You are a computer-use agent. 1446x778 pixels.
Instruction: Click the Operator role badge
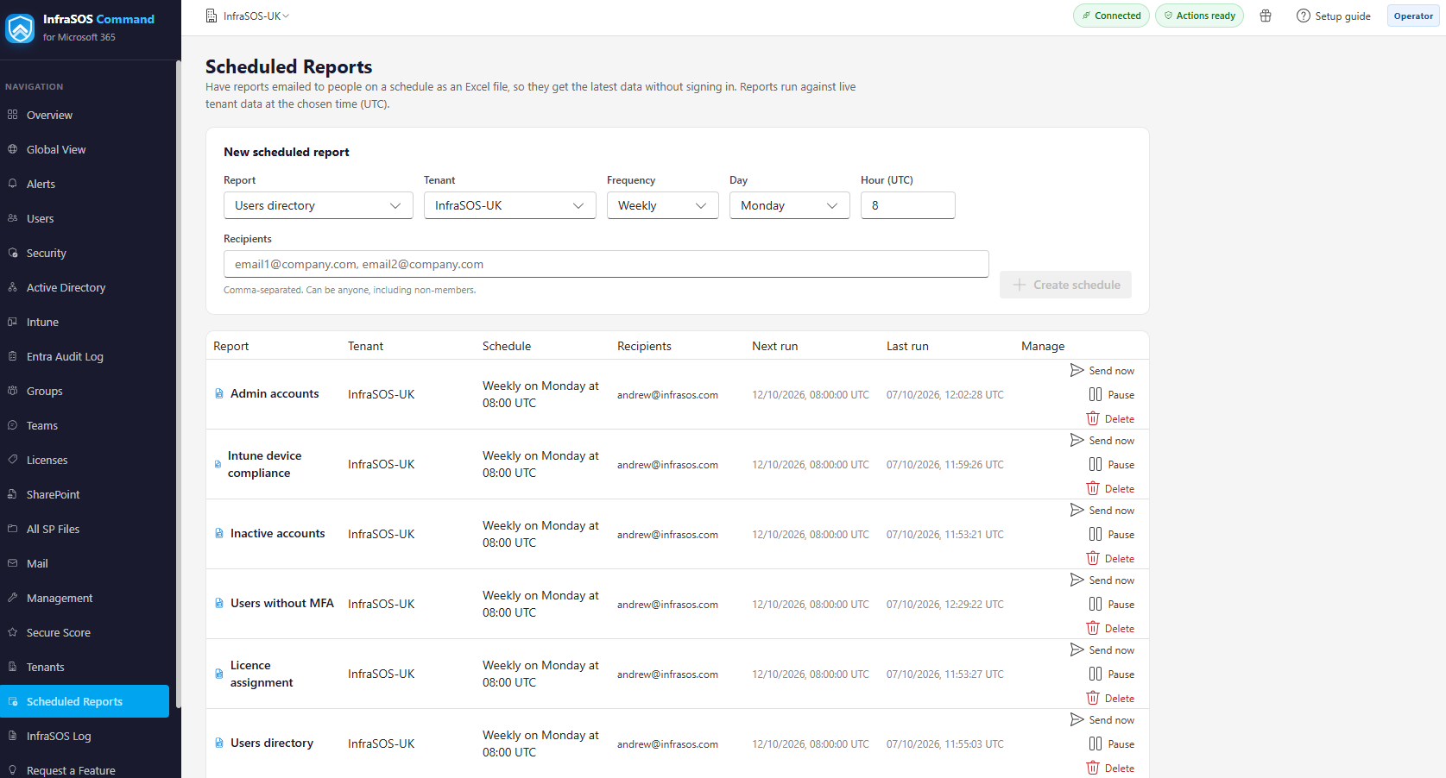1413,16
